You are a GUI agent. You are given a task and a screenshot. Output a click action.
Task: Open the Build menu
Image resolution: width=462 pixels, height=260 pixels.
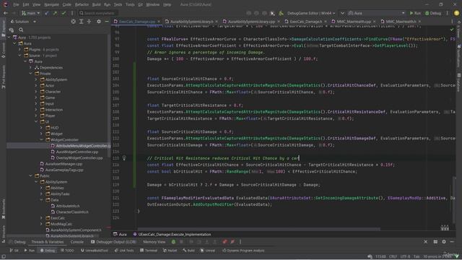(x=96, y=4)
